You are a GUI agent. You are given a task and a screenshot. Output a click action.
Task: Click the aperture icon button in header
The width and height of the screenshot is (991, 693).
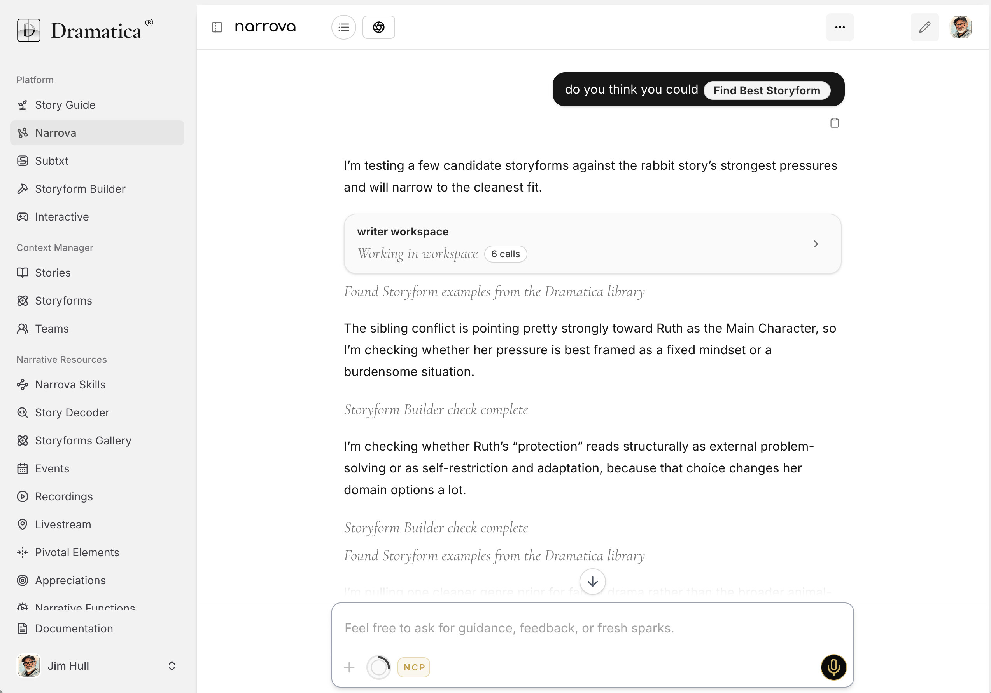(378, 27)
